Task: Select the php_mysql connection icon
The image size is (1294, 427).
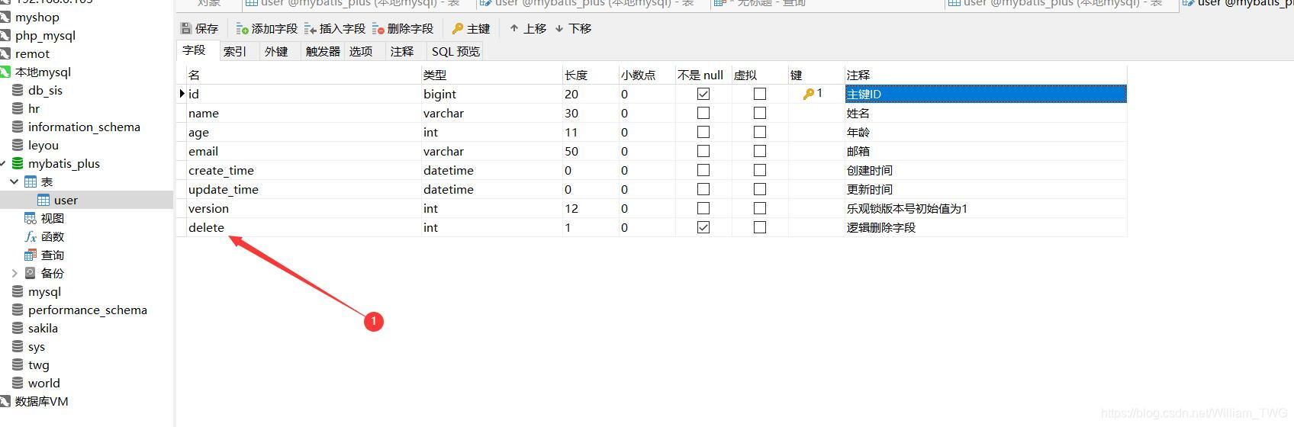Action: tap(5, 35)
